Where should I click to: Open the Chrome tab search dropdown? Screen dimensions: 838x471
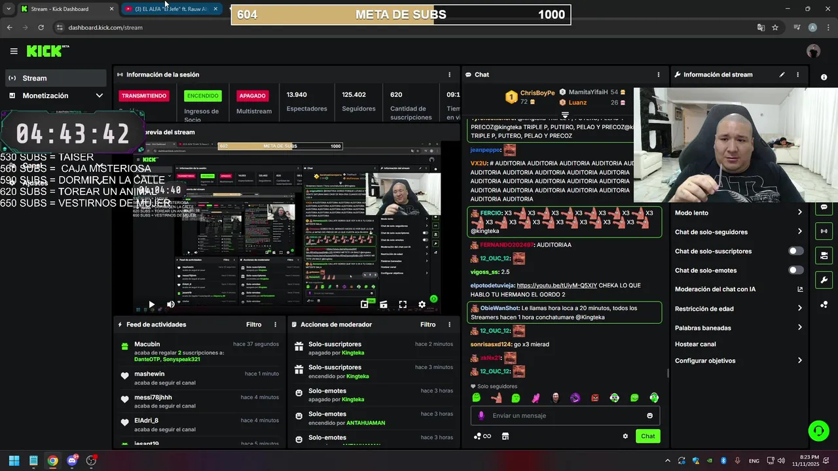pos(9,9)
